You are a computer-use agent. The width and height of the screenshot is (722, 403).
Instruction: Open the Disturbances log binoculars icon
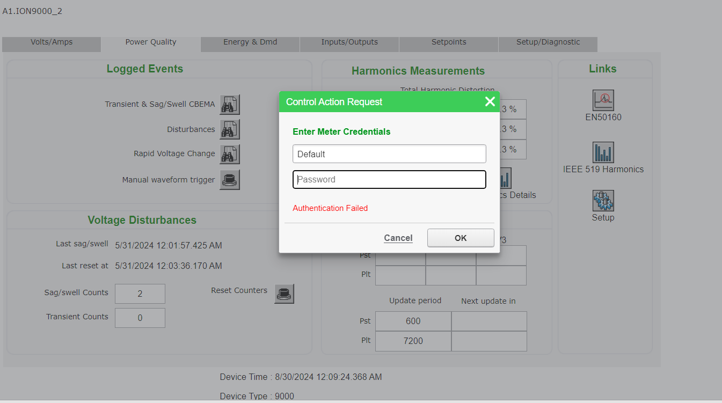coord(230,129)
